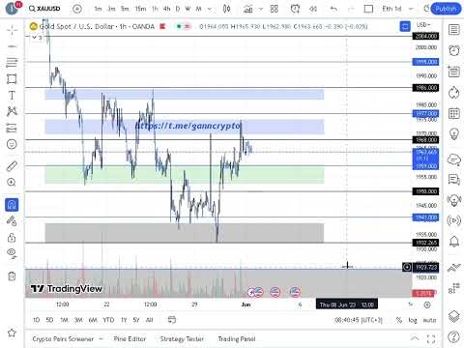Image resolution: width=464 pixels, height=348 pixels.
Task: Open the layout setup square icon
Action: pyautogui.click(x=368, y=9)
